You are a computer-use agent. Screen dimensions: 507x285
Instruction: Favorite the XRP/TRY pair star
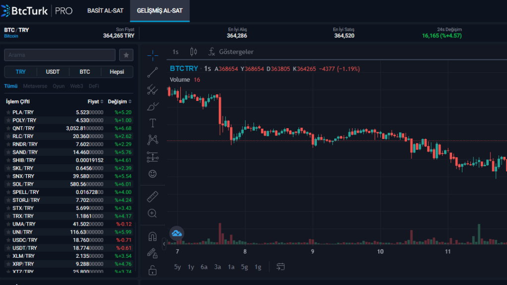[x=8, y=264]
